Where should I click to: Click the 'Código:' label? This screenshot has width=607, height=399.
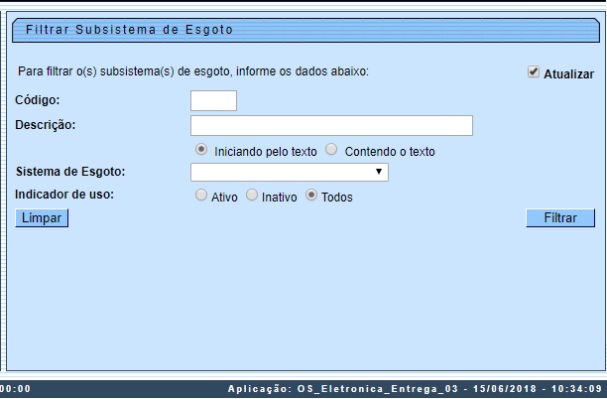[x=37, y=100]
